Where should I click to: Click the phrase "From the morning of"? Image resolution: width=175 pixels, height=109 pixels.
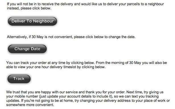pos(112,63)
